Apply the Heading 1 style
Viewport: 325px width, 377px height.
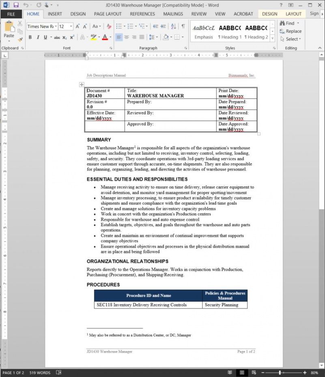[230, 32]
